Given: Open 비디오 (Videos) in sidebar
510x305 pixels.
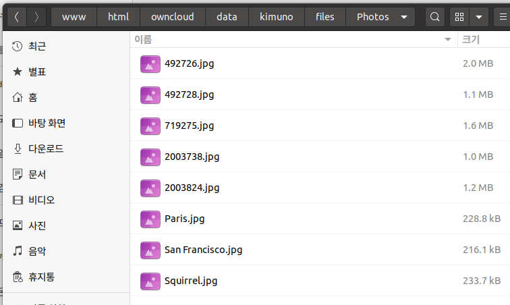Looking at the screenshot, I should pyautogui.click(x=66, y=200).
